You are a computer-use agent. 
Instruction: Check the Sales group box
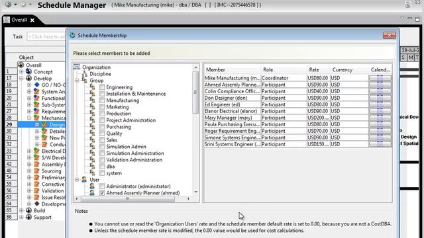(102, 140)
